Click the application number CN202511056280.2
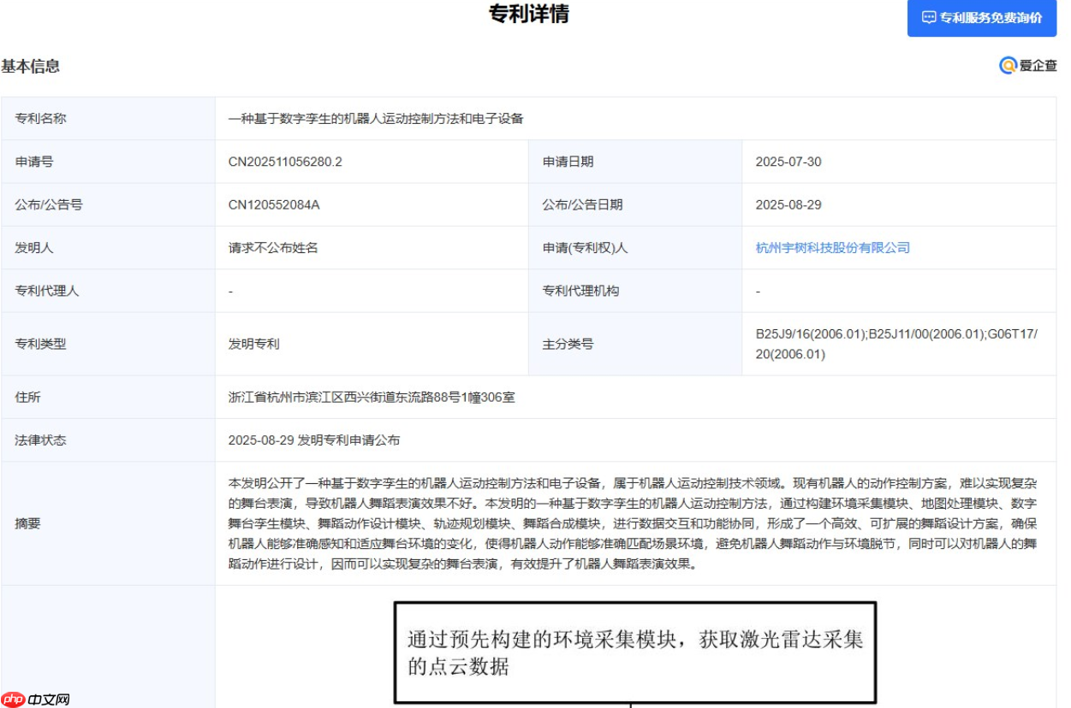 287,162
